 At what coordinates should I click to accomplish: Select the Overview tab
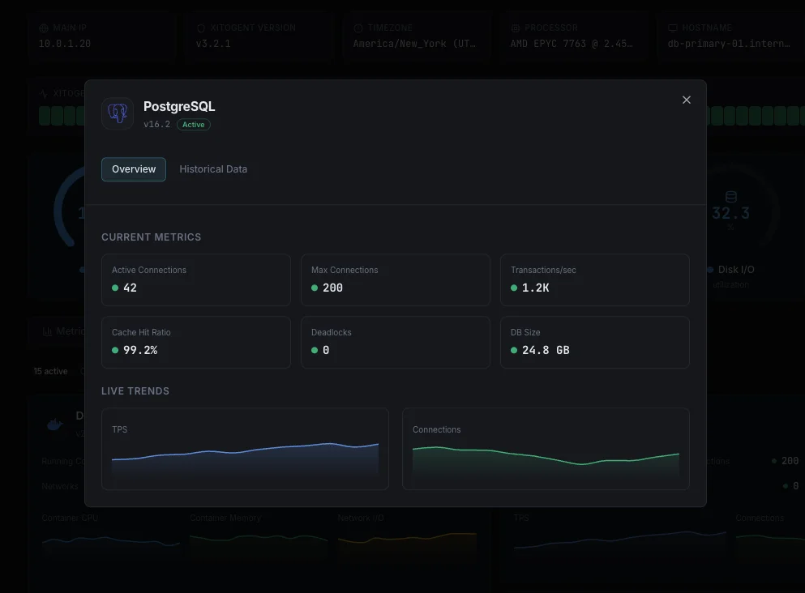click(134, 169)
